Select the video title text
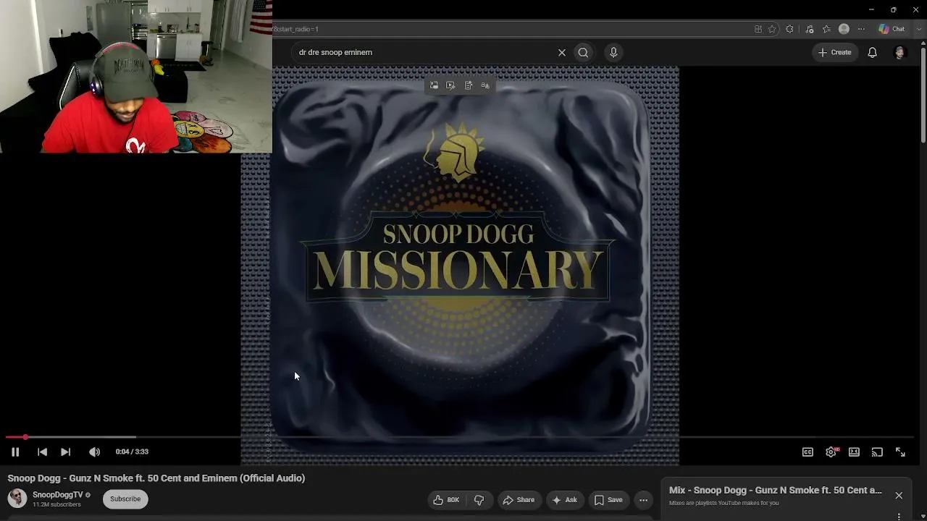927x521 pixels. [156, 478]
